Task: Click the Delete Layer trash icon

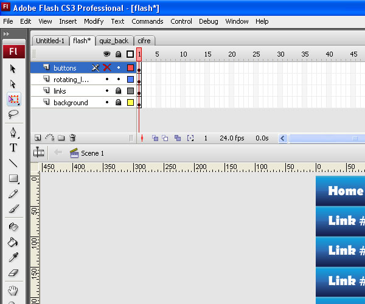Action: click(x=72, y=137)
